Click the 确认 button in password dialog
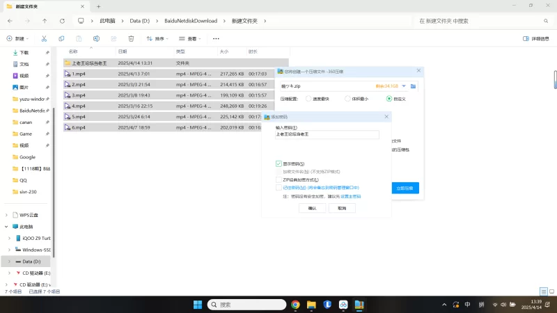 pos(312,208)
